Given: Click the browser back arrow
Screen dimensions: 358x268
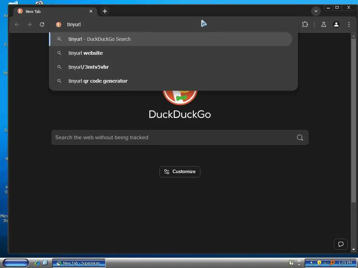Looking at the screenshot, I should [x=17, y=24].
